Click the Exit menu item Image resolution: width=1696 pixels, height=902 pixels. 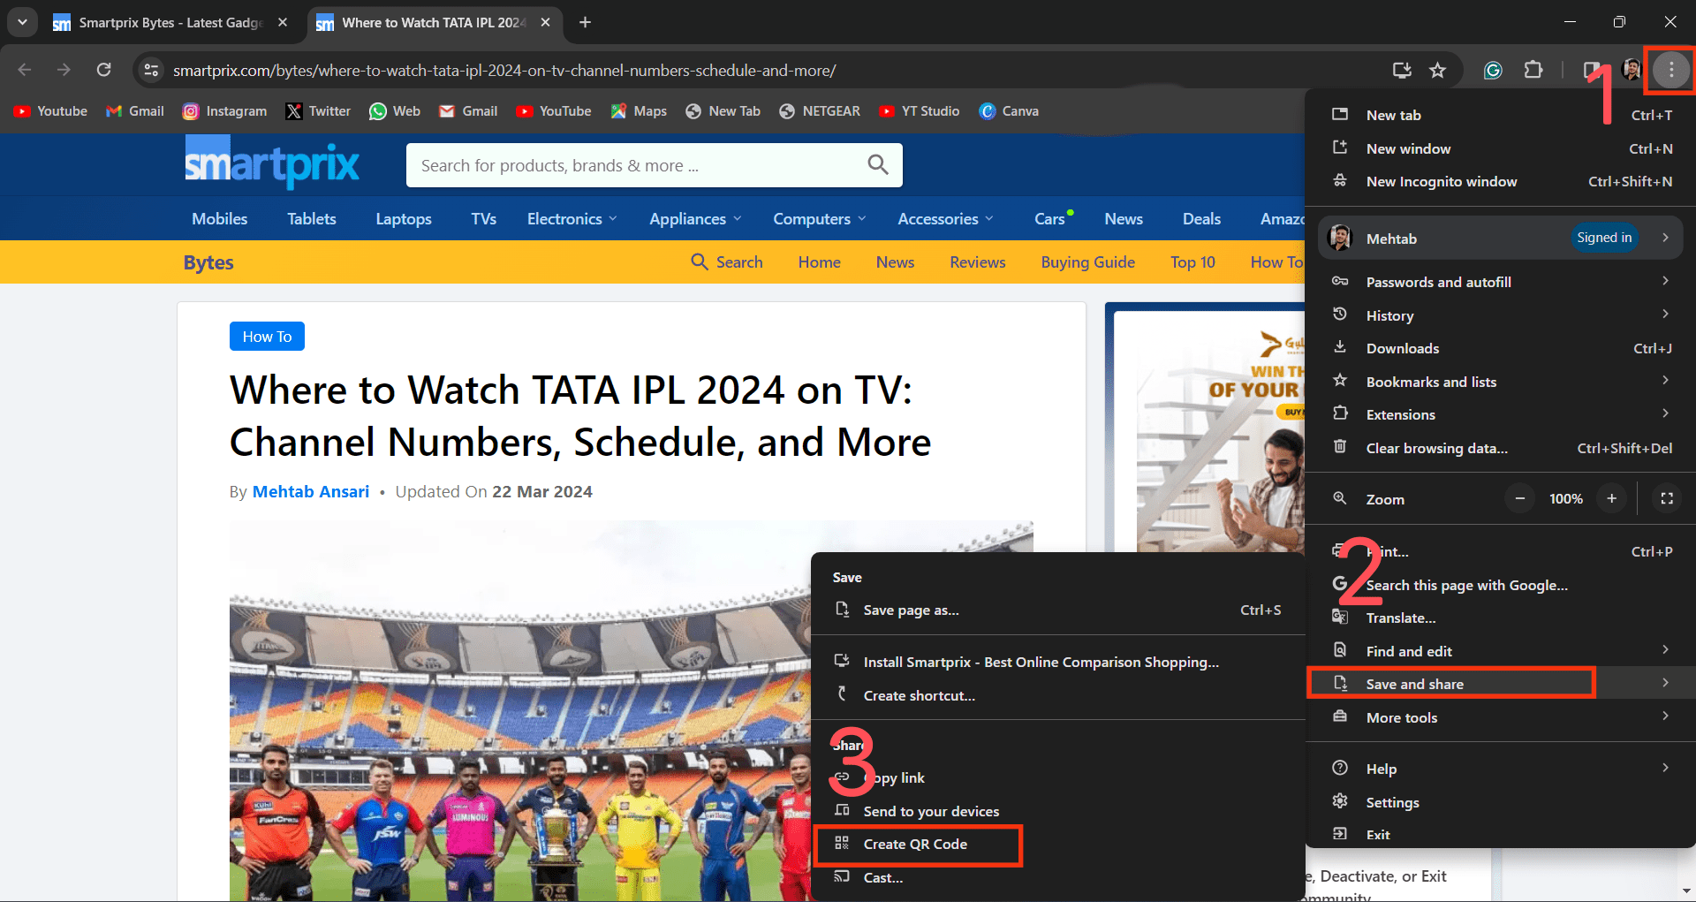click(1502, 835)
